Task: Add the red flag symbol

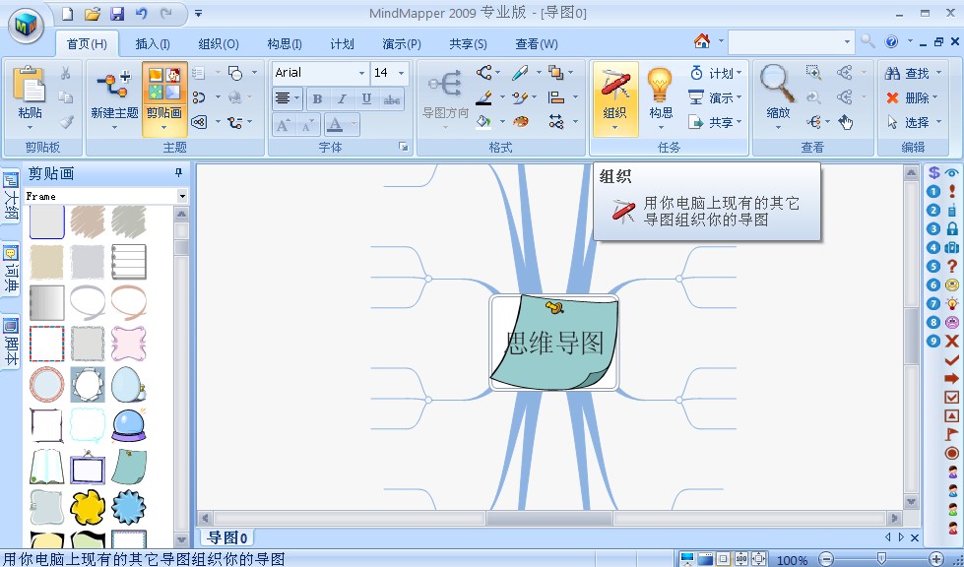Action: point(952,434)
